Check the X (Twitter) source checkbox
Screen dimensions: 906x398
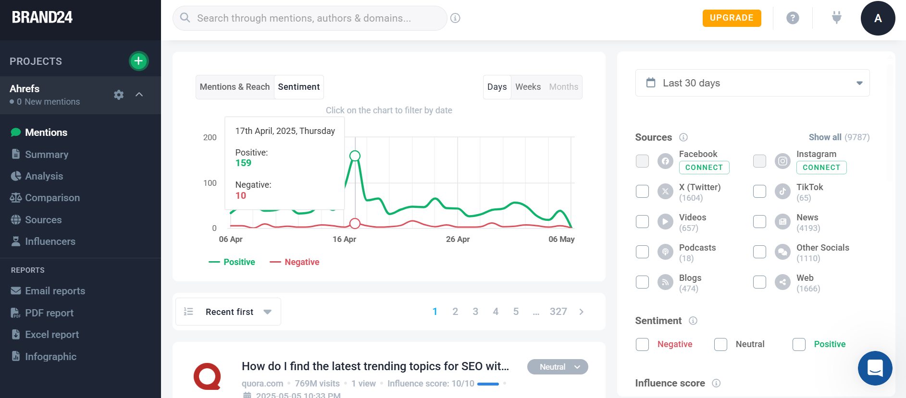tap(642, 192)
